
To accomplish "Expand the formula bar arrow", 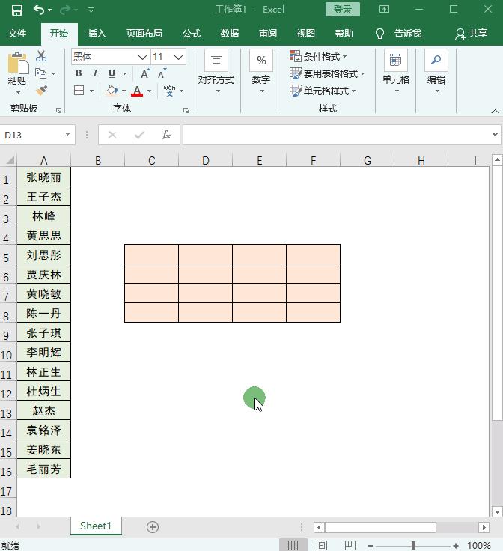I will (x=495, y=134).
